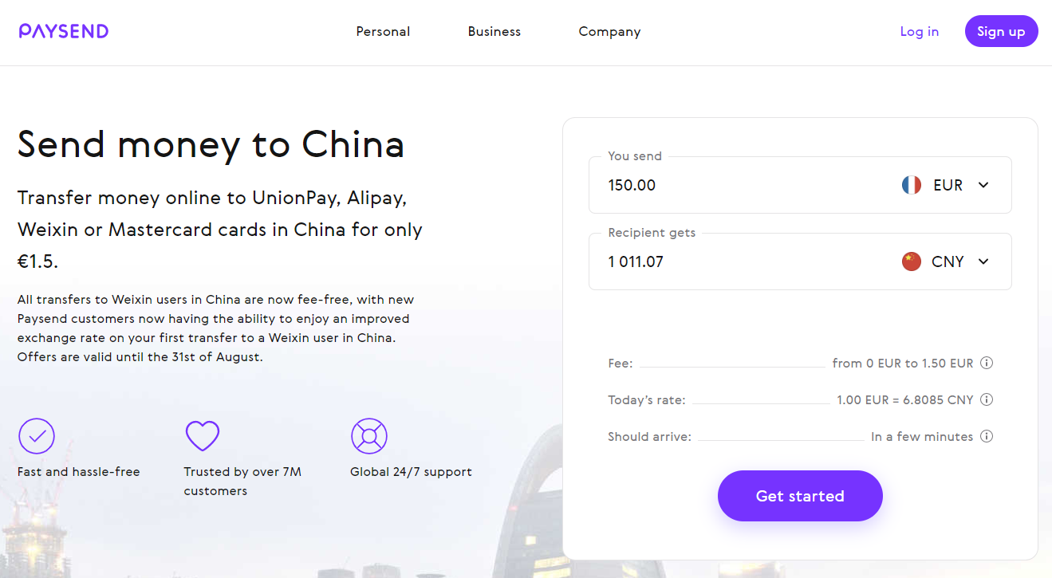Click the China flag icon beside CNY
Screen dimensions: 1052x578
(912, 261)
